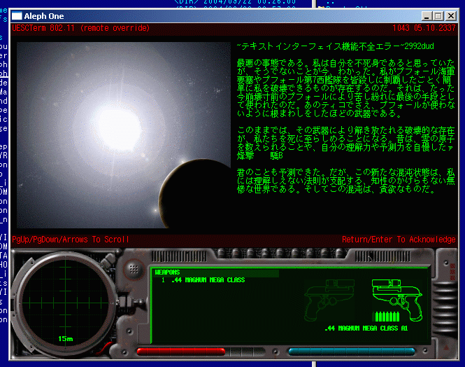This screenshot has width=465, height=367.
Task: Click the Aleph One title bar text
Action: pyautogui.click(x=44, y=16)
